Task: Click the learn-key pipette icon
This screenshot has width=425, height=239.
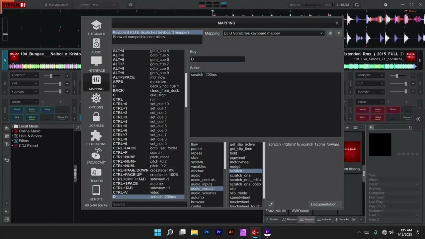Action: [x=271, y=204]
